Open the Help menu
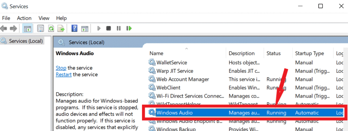348x131 pixels. click(62, 18)
